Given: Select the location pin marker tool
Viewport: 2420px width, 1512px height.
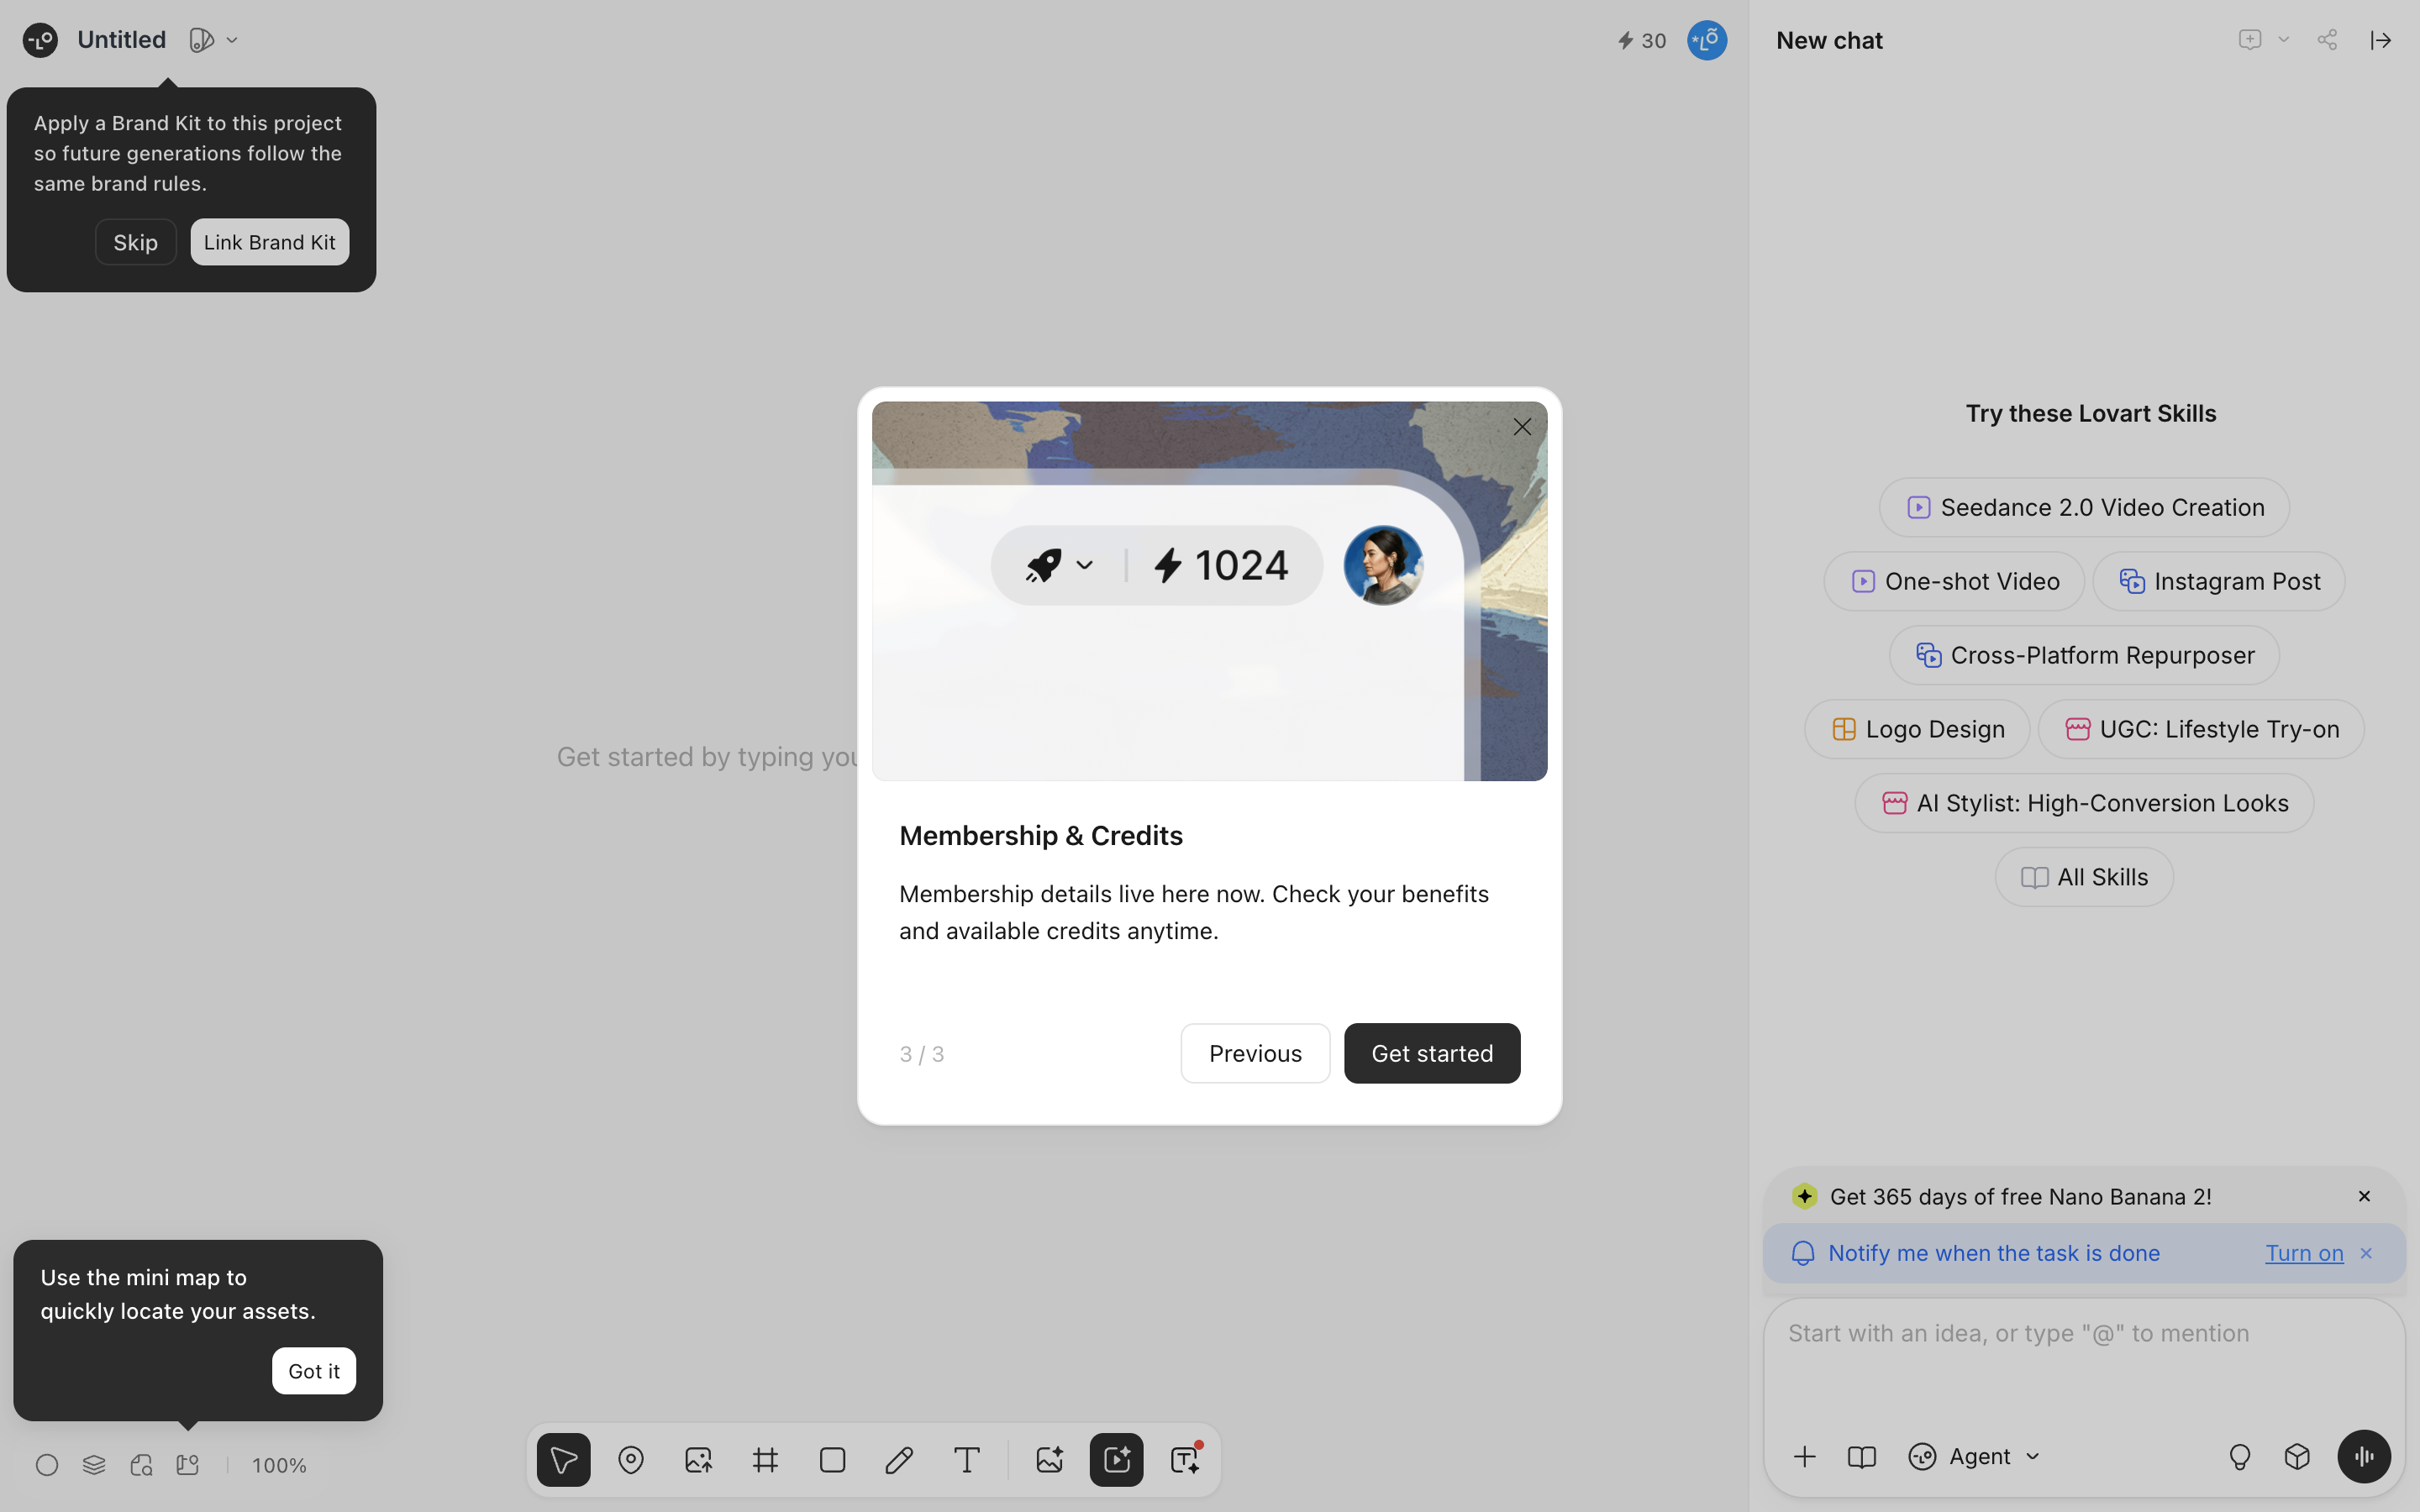Looking at the screenshot, I should (x=631, y=1460).
